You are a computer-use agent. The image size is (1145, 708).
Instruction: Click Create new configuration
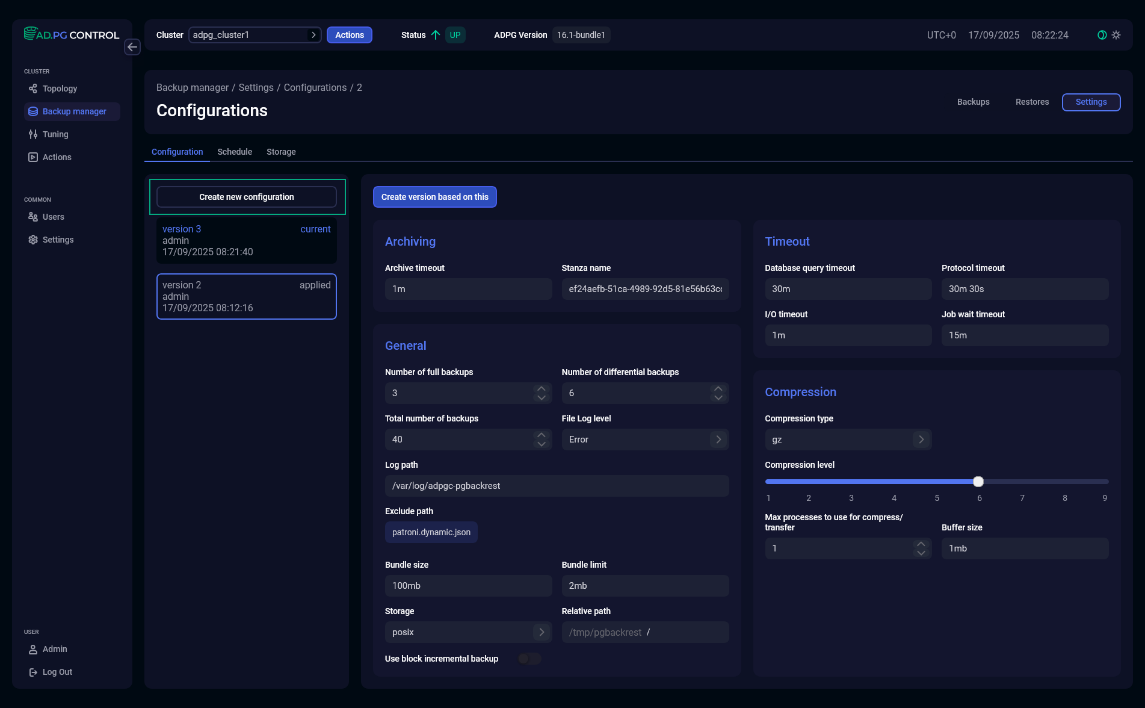pos(247,197)
